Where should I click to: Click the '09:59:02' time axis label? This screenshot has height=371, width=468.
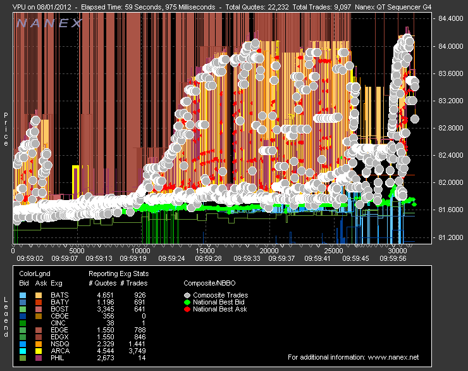pyautogui.click(x=30, y=258)
